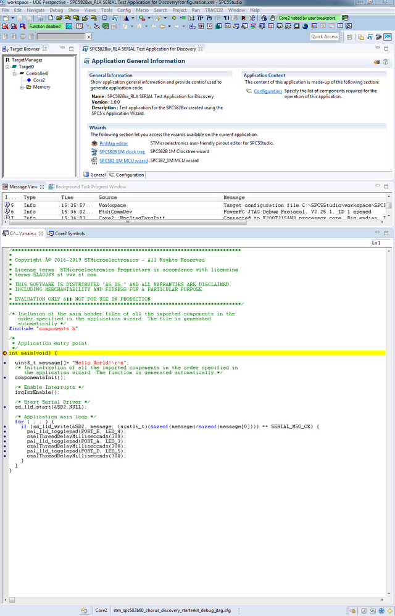Click the yellow left-arrow back icon

click(x=162, y=27)
